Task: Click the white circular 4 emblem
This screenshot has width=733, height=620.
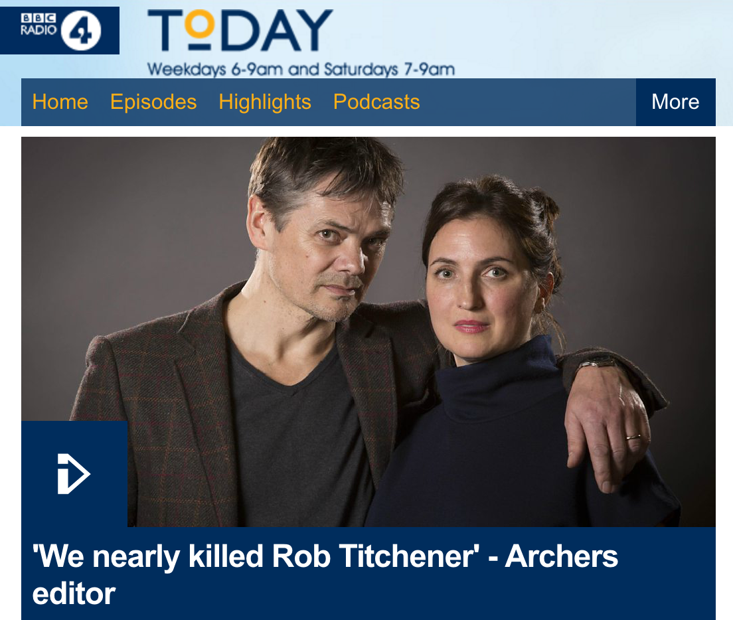Action: pyautogui.click(x=81, y=31)
